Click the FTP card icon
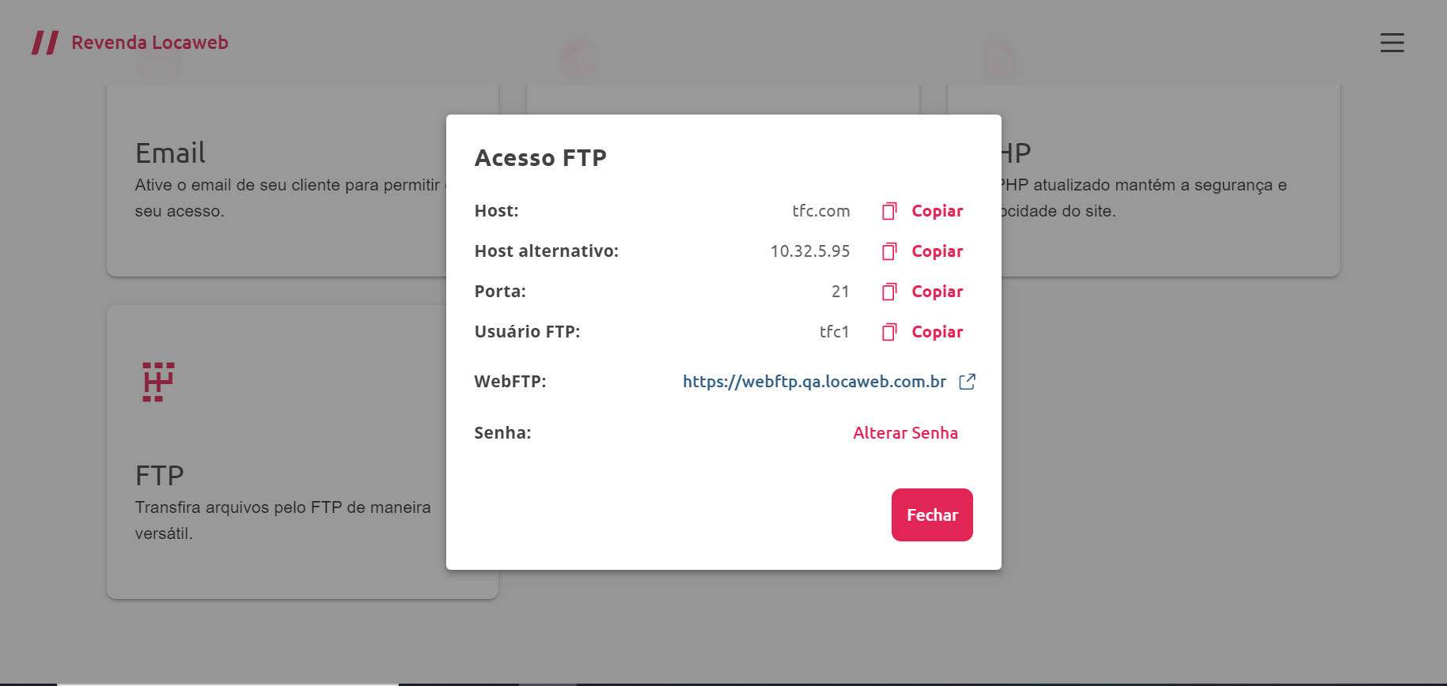This screenshot has height=686, width=1447. click(x=158, y=382)
